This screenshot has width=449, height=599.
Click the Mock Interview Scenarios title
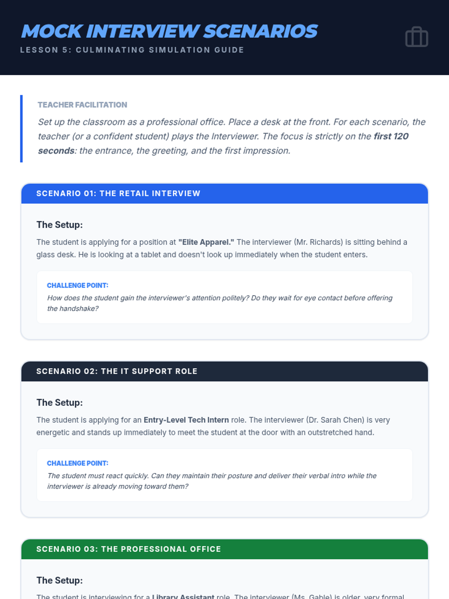(x=169, y=31)
